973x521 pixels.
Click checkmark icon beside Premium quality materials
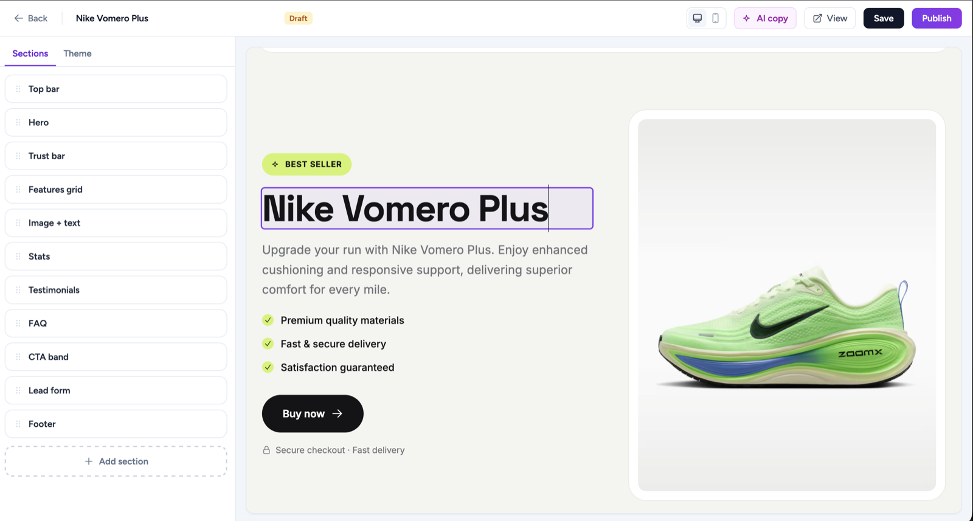tap(268, 320)
